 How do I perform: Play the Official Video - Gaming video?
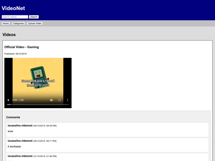click(x=8, y=100)
